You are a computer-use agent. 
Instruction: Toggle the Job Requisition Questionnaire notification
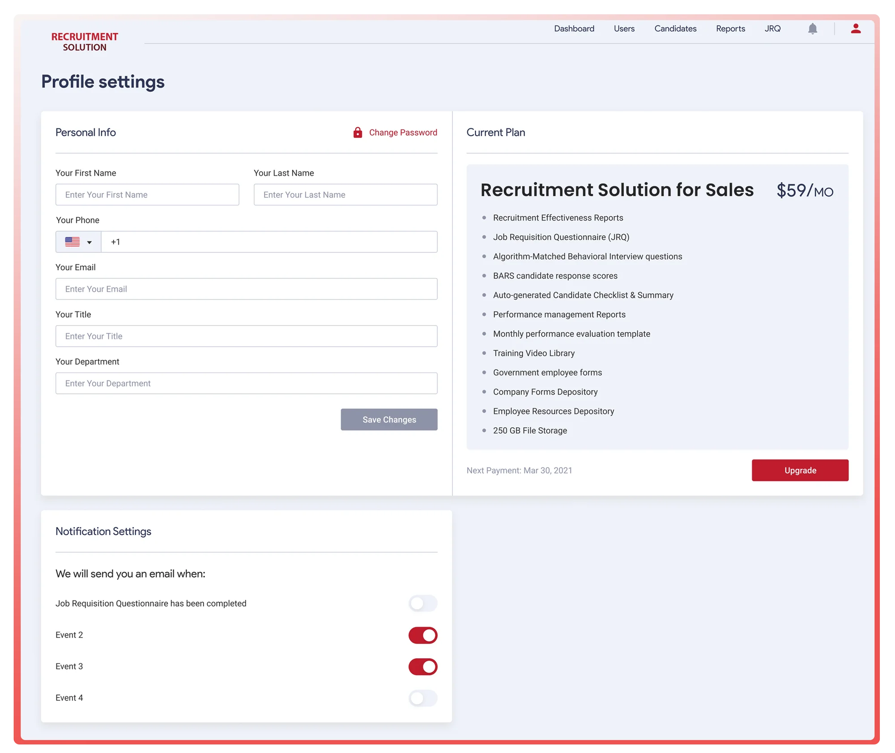(424, 603)
